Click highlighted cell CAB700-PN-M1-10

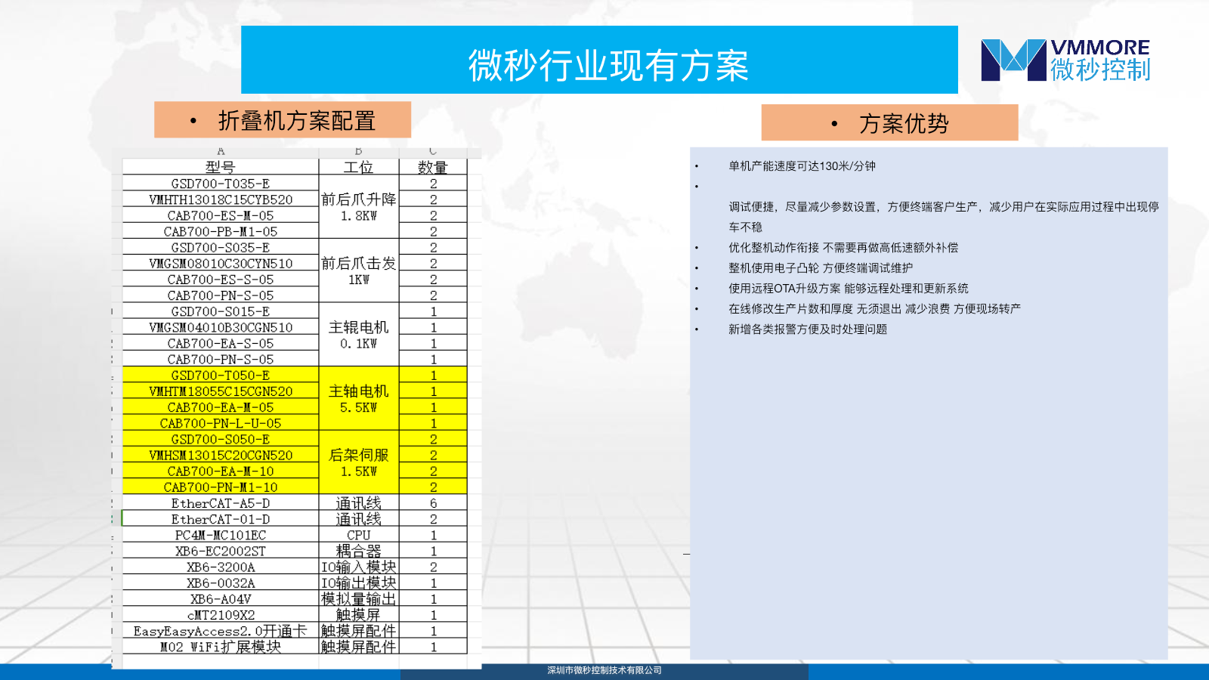pyautogui.click(x=221, y=487)
